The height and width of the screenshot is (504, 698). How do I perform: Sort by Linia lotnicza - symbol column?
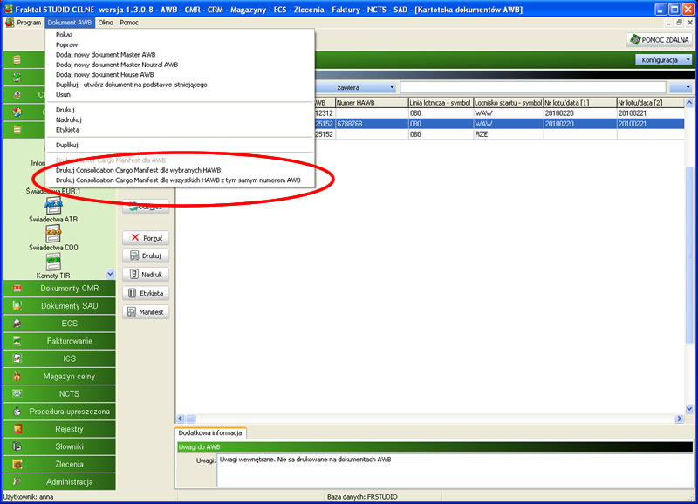(x=441, y=103)
